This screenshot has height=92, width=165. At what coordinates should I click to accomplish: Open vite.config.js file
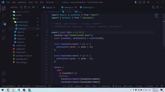pyautogui.click(x=21, y=62)
